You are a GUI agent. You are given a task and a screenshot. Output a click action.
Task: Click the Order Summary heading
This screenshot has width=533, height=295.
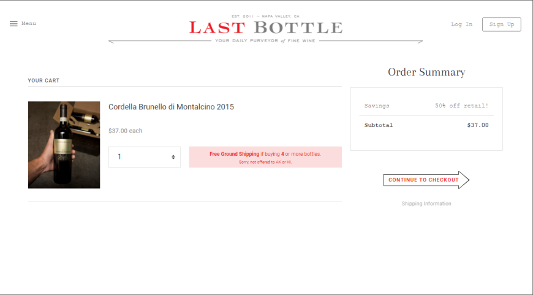click(x=426, y=72)
